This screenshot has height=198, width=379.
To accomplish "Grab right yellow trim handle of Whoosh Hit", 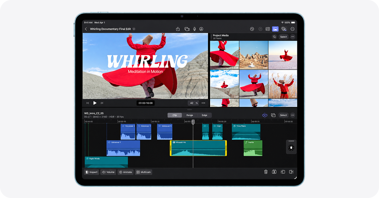I will tap(226, 148).
